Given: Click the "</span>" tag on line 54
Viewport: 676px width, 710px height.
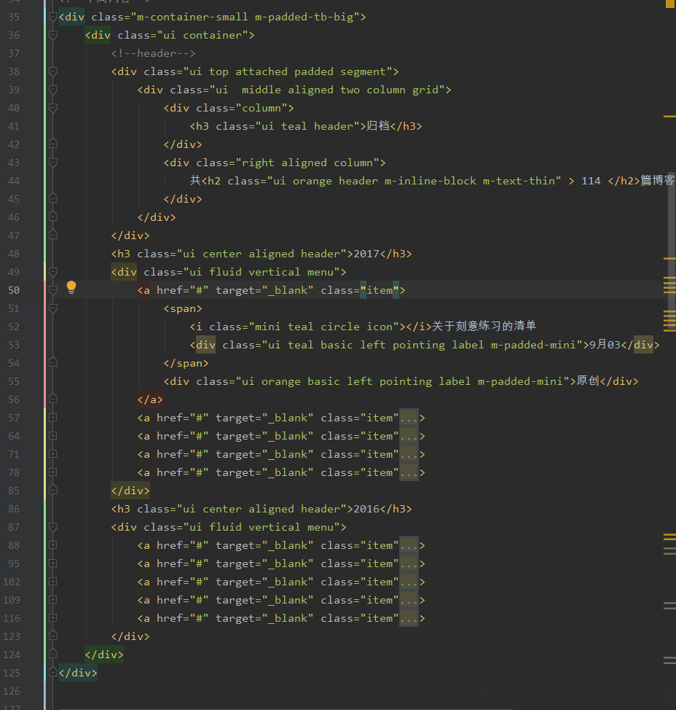Looking at the screenshot, I should click(x=186, y=363).
